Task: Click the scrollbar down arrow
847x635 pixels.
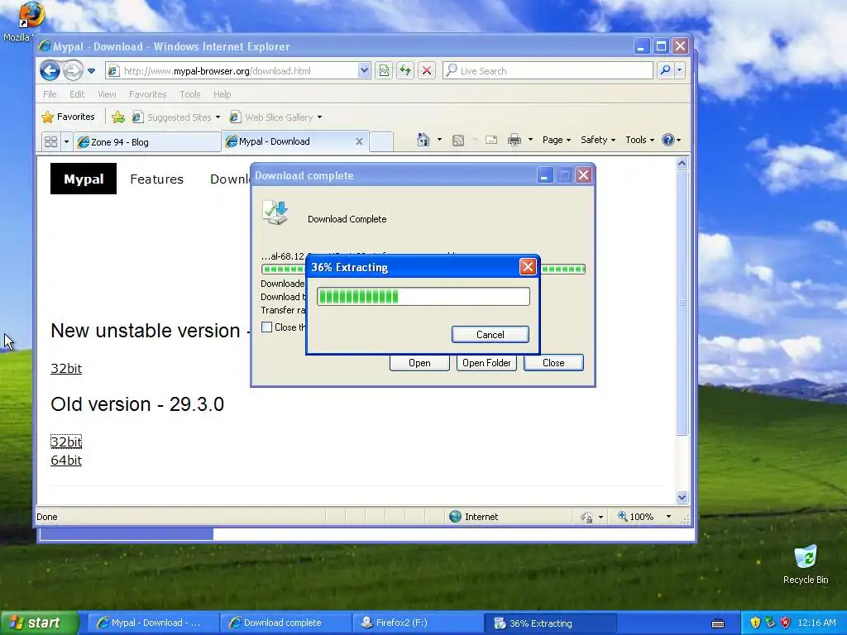Action: [x=682, y=497]
